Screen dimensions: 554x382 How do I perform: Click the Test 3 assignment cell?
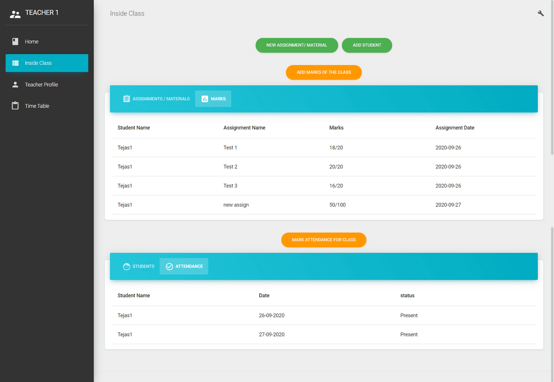(x=230, y=186)
